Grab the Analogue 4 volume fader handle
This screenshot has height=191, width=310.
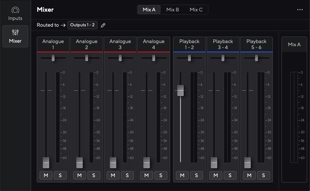click(x=146, y=162)
